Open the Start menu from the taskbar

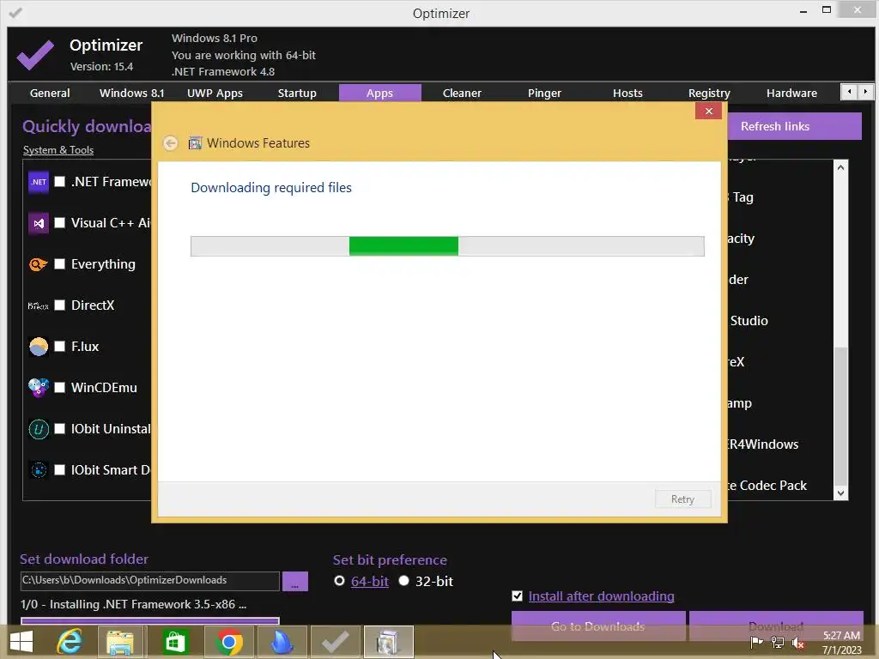[21, 642]
